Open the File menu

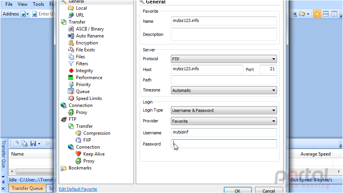(x=9, y=4)
